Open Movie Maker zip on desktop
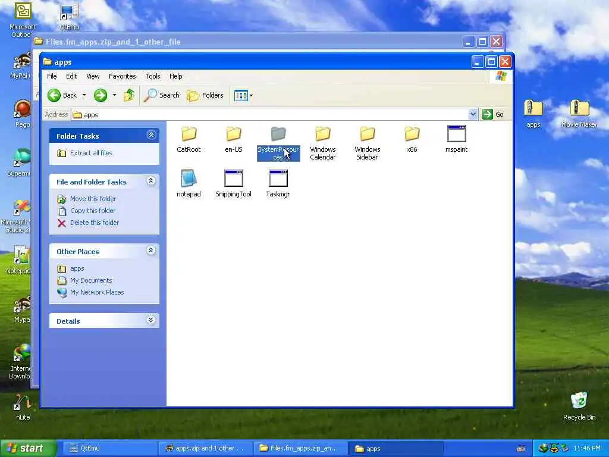609x457 pixels. pos(579,113)
